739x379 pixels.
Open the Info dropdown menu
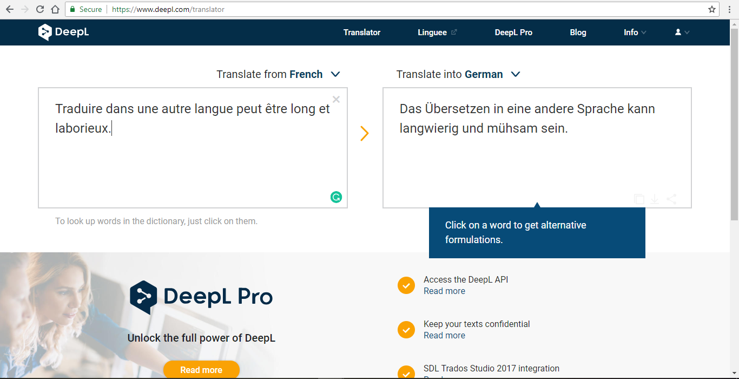coord(635,32)
